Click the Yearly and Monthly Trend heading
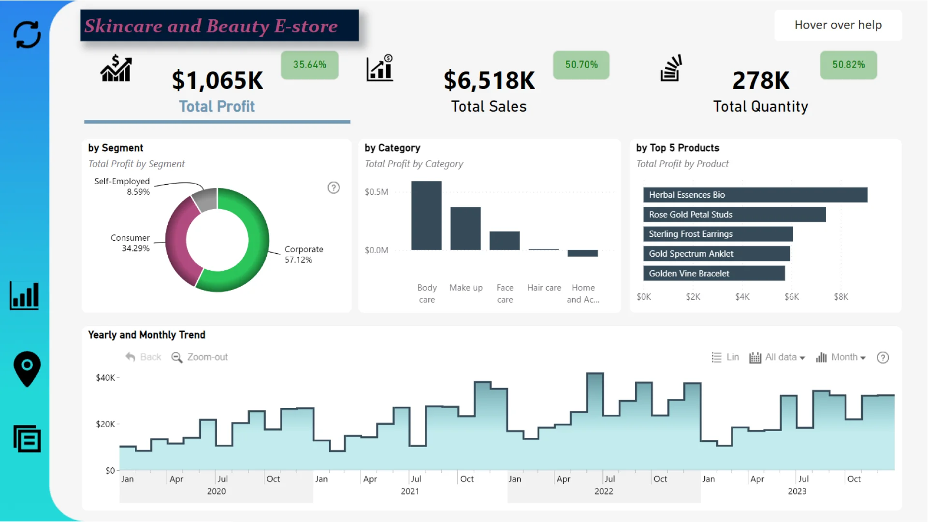Viewport: 928px width, 522px height. point(146,335)
